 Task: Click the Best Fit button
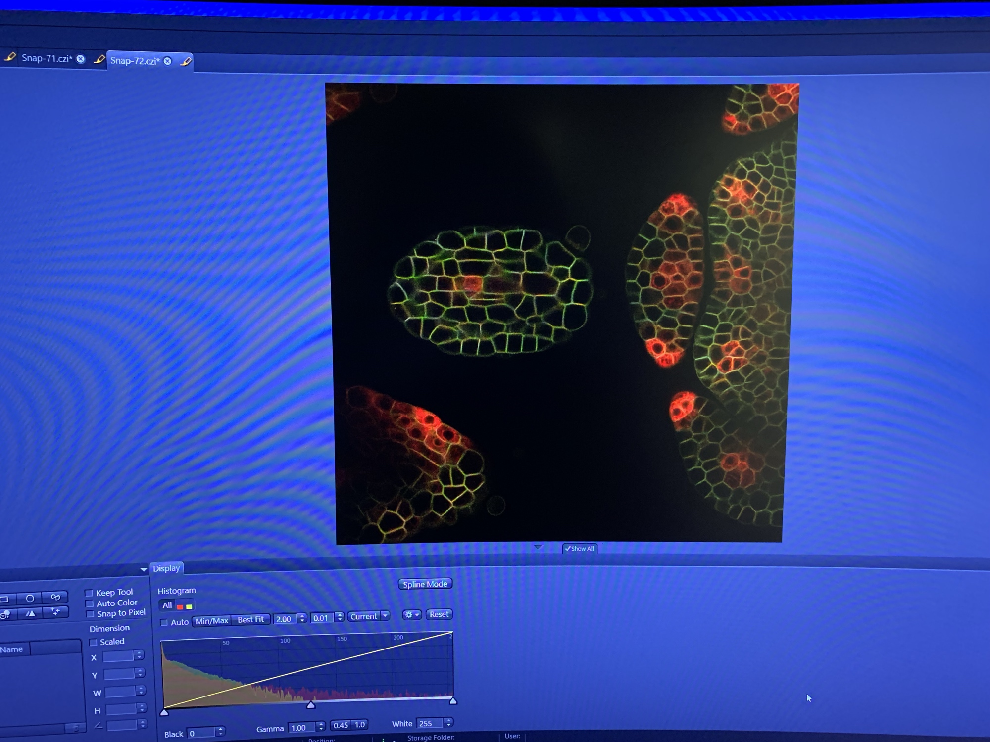[250, 620]
